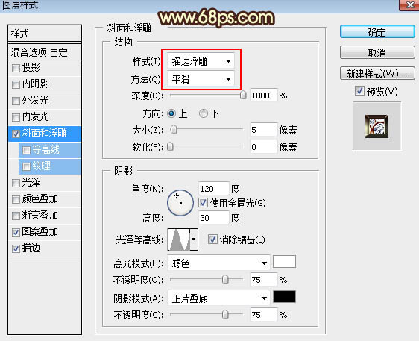Select 混合选项:自定 blending options
The image size is (419, 341).
point(45,52)
